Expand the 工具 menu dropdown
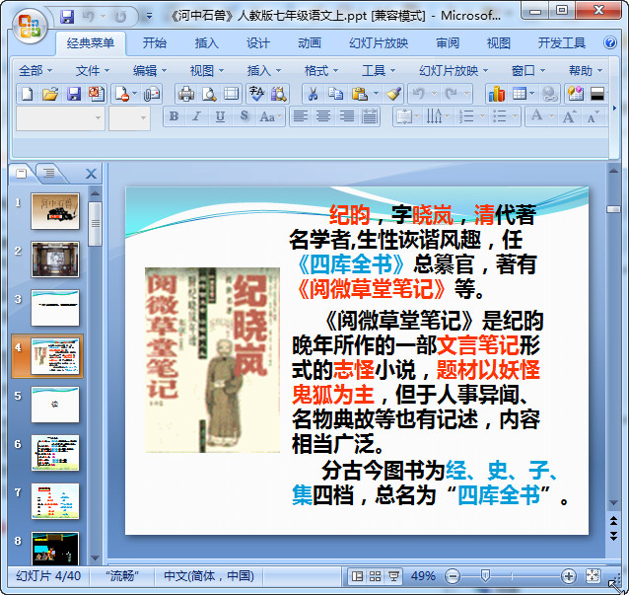Viewport: 629px width, 595px height. click(379, 71)
